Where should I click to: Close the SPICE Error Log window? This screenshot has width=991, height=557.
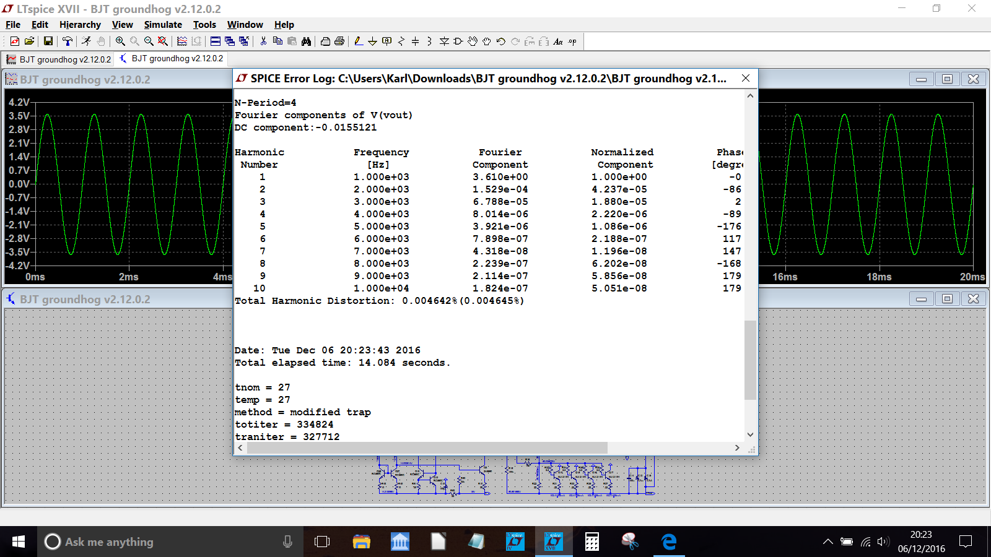tap(746, 78)
